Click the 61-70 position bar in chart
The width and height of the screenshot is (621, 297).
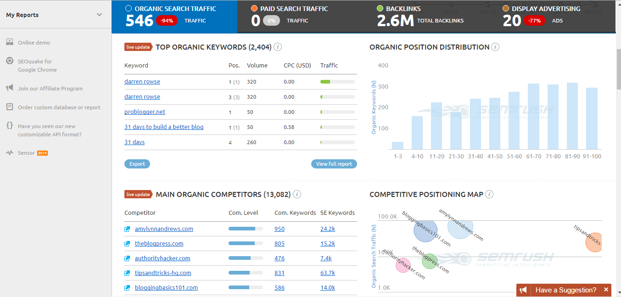coord(533,117)
